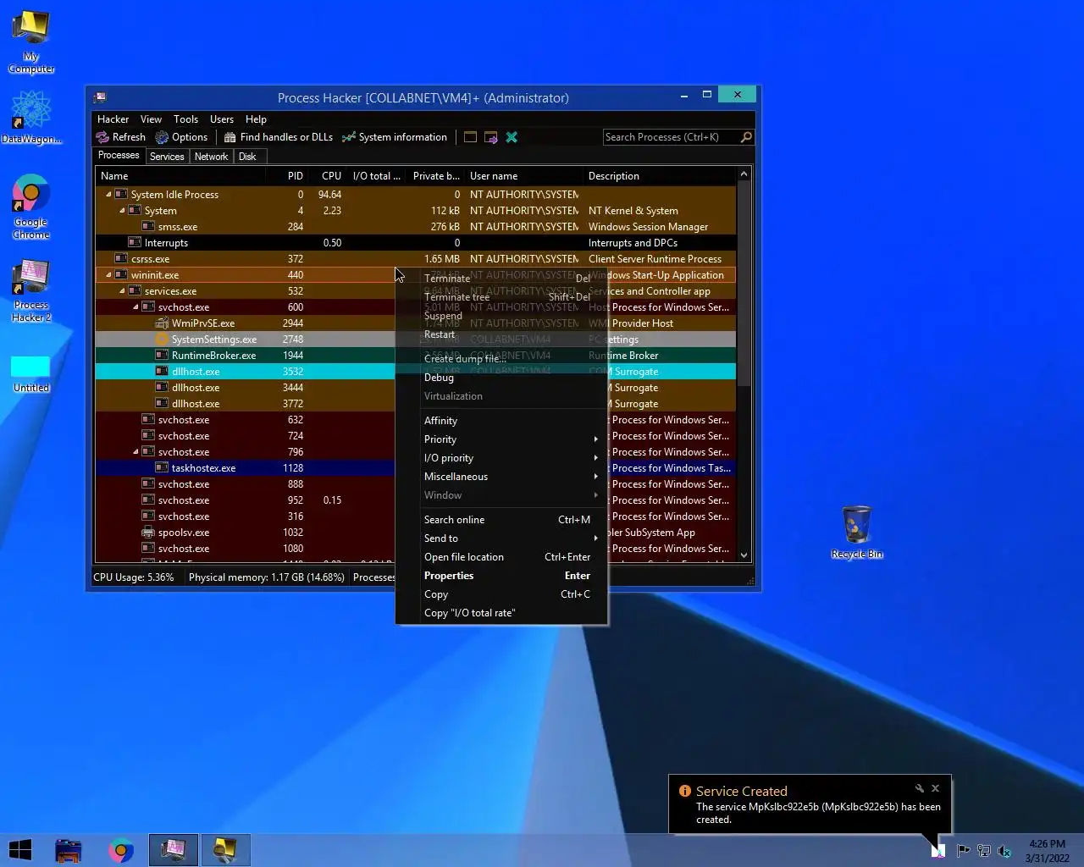Choose Suspend from context menu
The height and width of the screenshot is (867, 1084).
[x=501, y=316]
